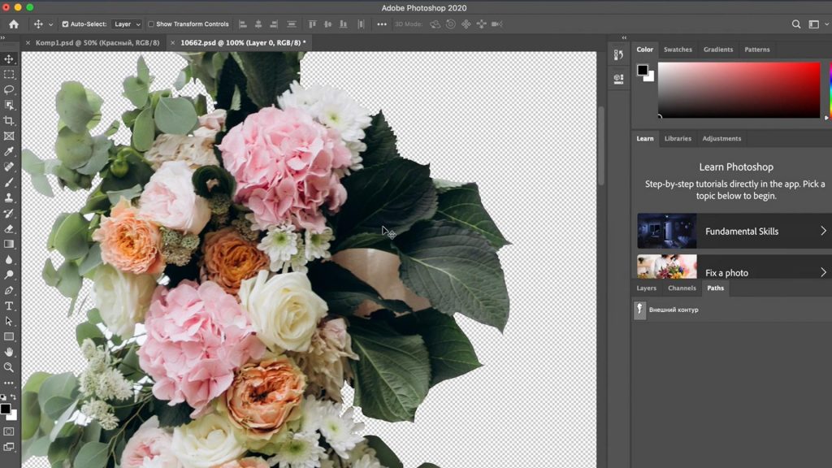Switch to the Swatches tab
The height and width of the screenshot is (468, 832).
click(x=678, y=50)
